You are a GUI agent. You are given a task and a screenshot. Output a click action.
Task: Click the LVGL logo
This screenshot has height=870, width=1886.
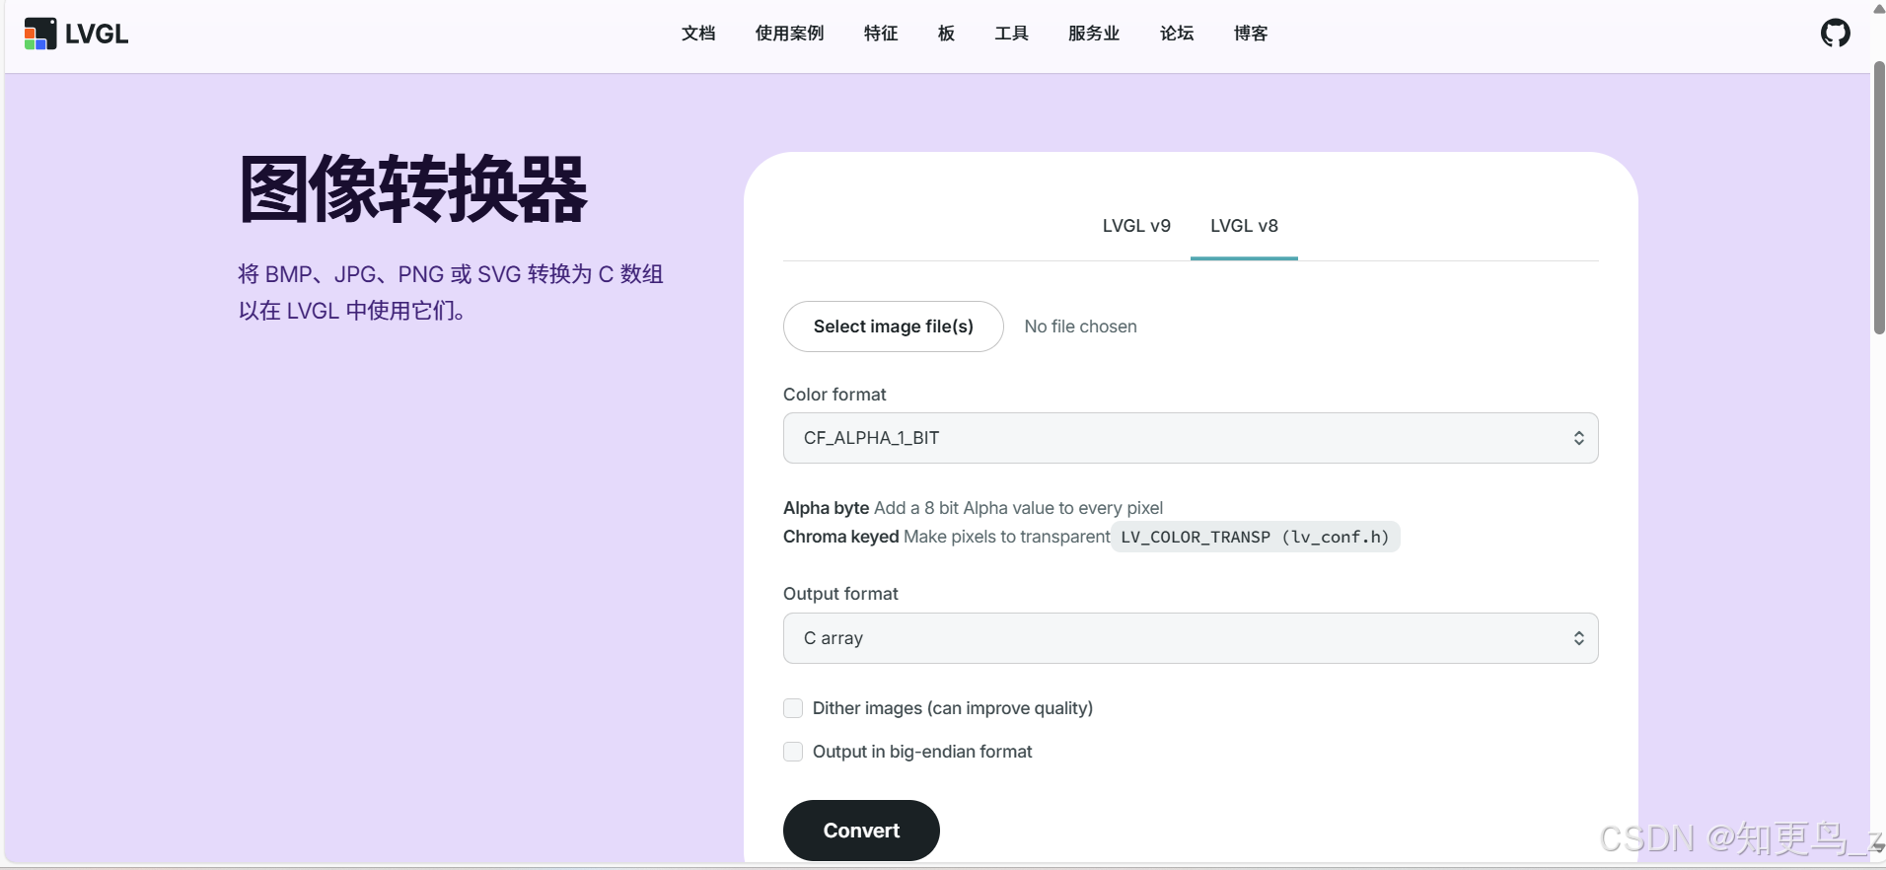pos(76,34)
